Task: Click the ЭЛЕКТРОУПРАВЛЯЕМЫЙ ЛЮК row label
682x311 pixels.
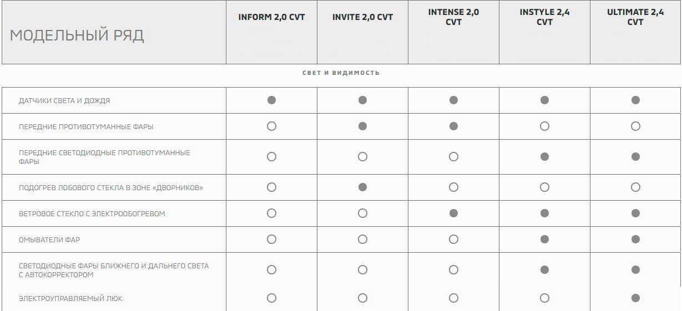Action: (x=70, y=299)
